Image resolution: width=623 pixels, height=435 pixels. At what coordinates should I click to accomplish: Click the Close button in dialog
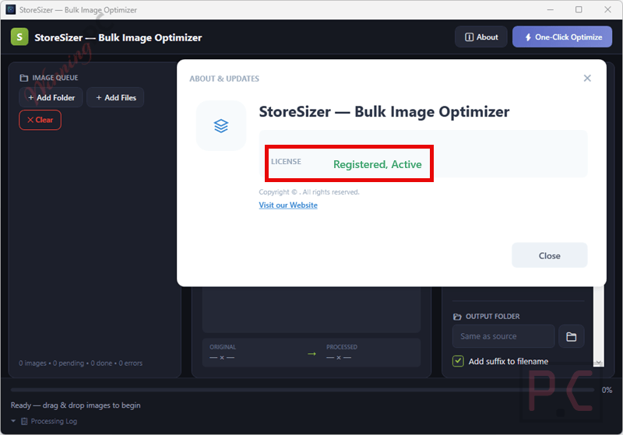[x=550, y=255]
